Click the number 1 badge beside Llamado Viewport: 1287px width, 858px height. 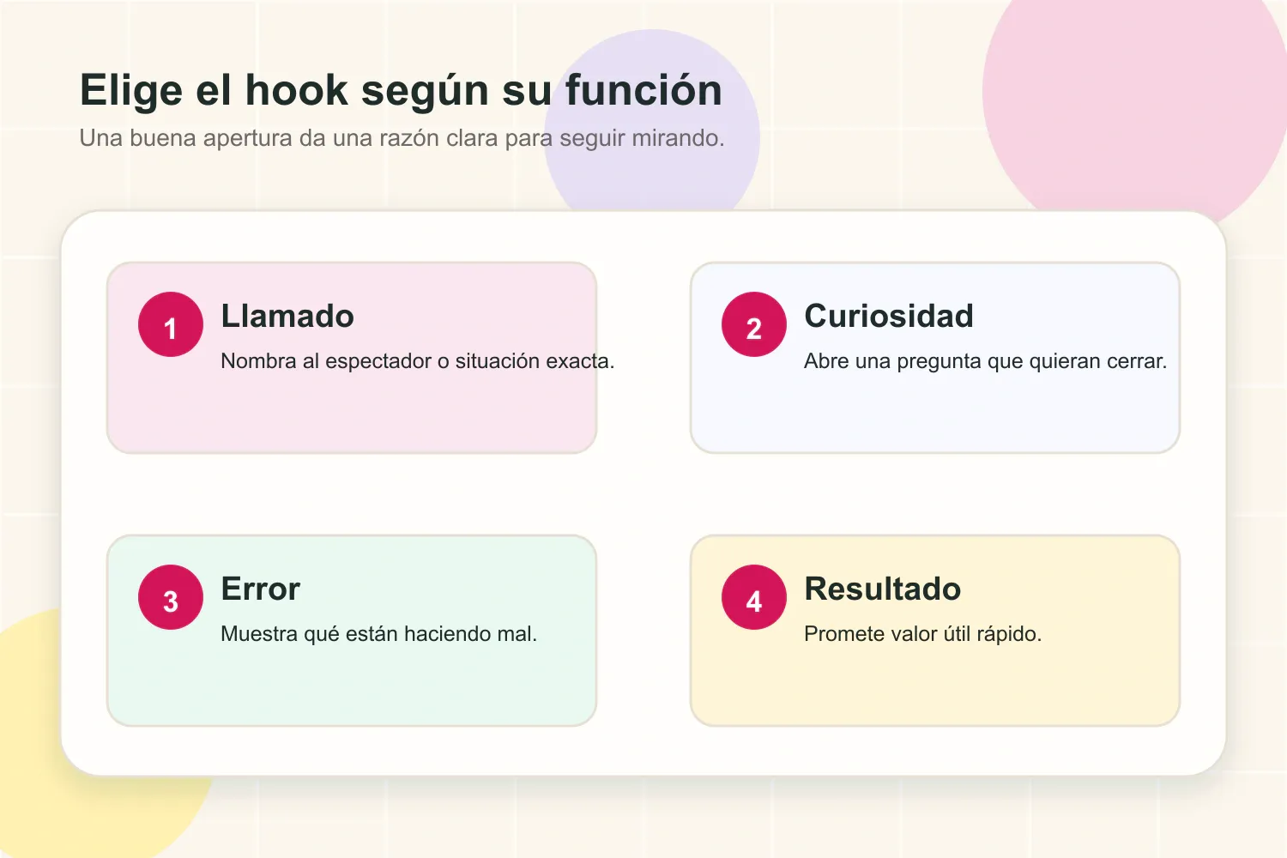(171, 324)
